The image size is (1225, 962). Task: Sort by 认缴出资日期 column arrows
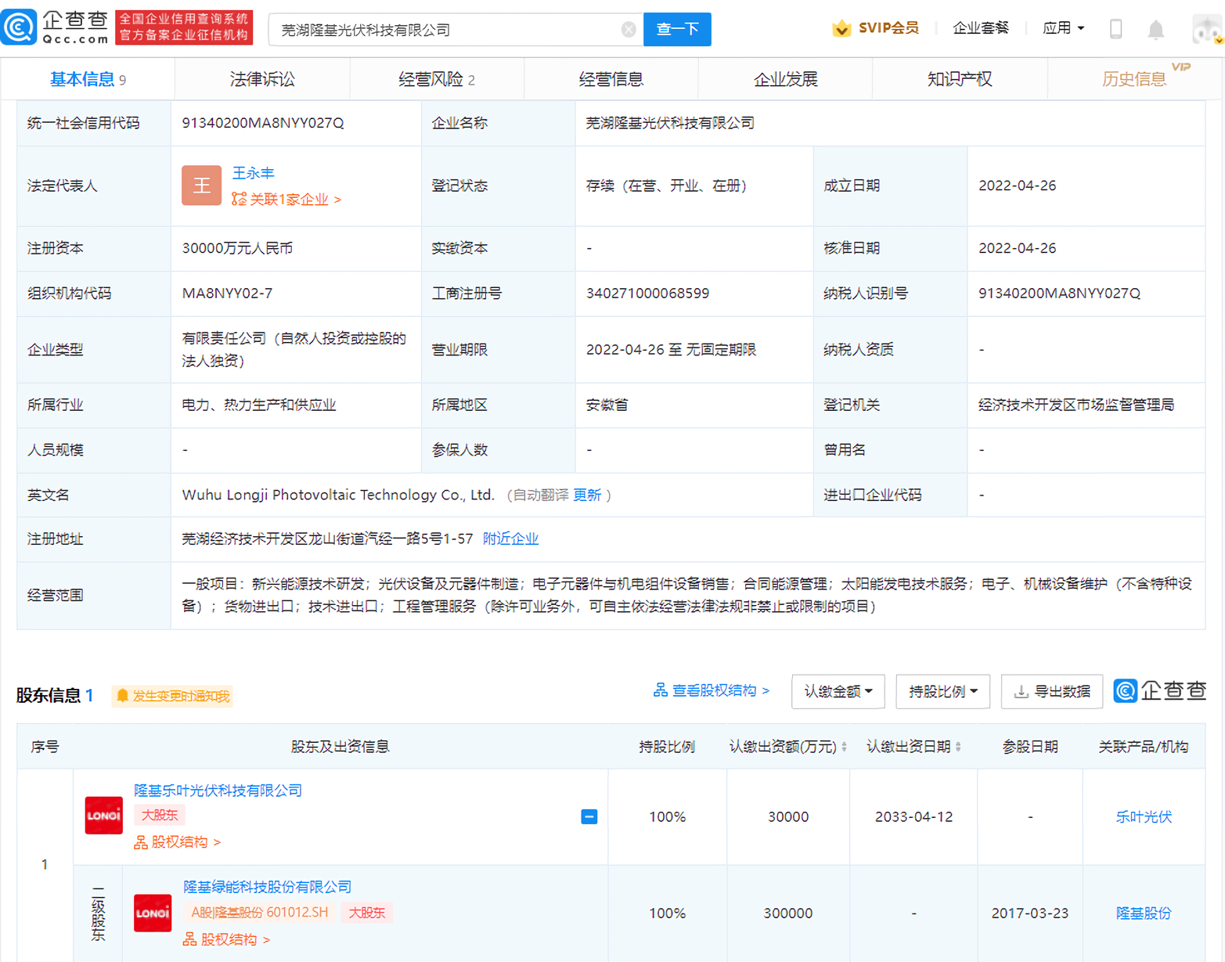(958, 748)
